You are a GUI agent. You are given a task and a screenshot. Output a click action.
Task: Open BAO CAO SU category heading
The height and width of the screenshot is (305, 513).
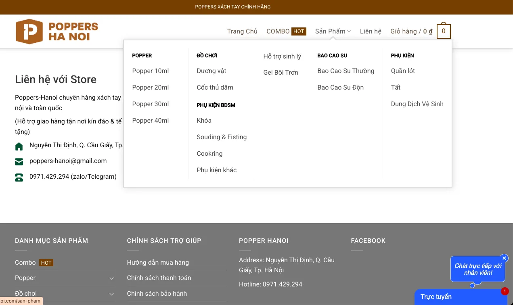[332, 55]
